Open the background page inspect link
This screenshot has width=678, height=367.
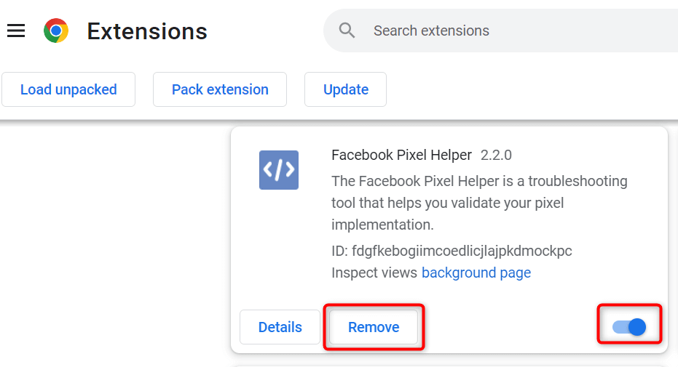pyautogui.click(x=476, y=273)
